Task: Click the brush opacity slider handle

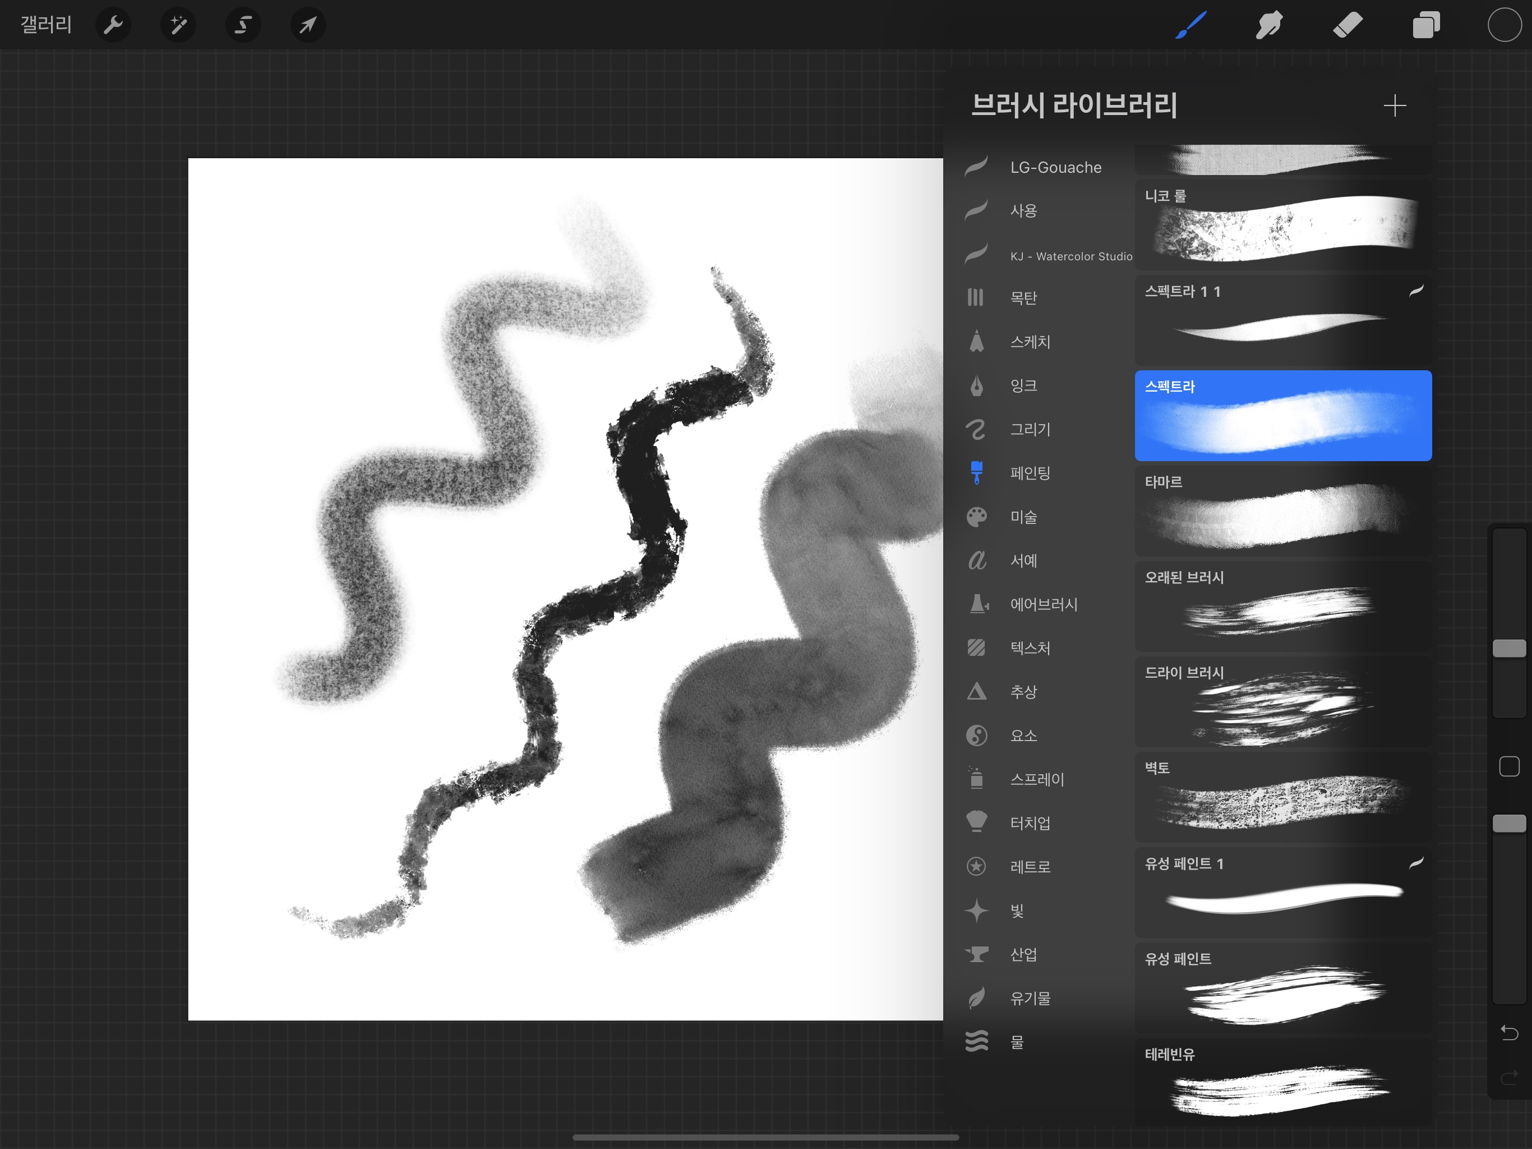Action: [1509, 823]
